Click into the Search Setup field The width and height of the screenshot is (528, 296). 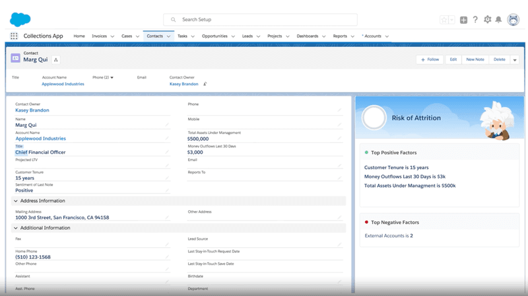pos(260,20)
